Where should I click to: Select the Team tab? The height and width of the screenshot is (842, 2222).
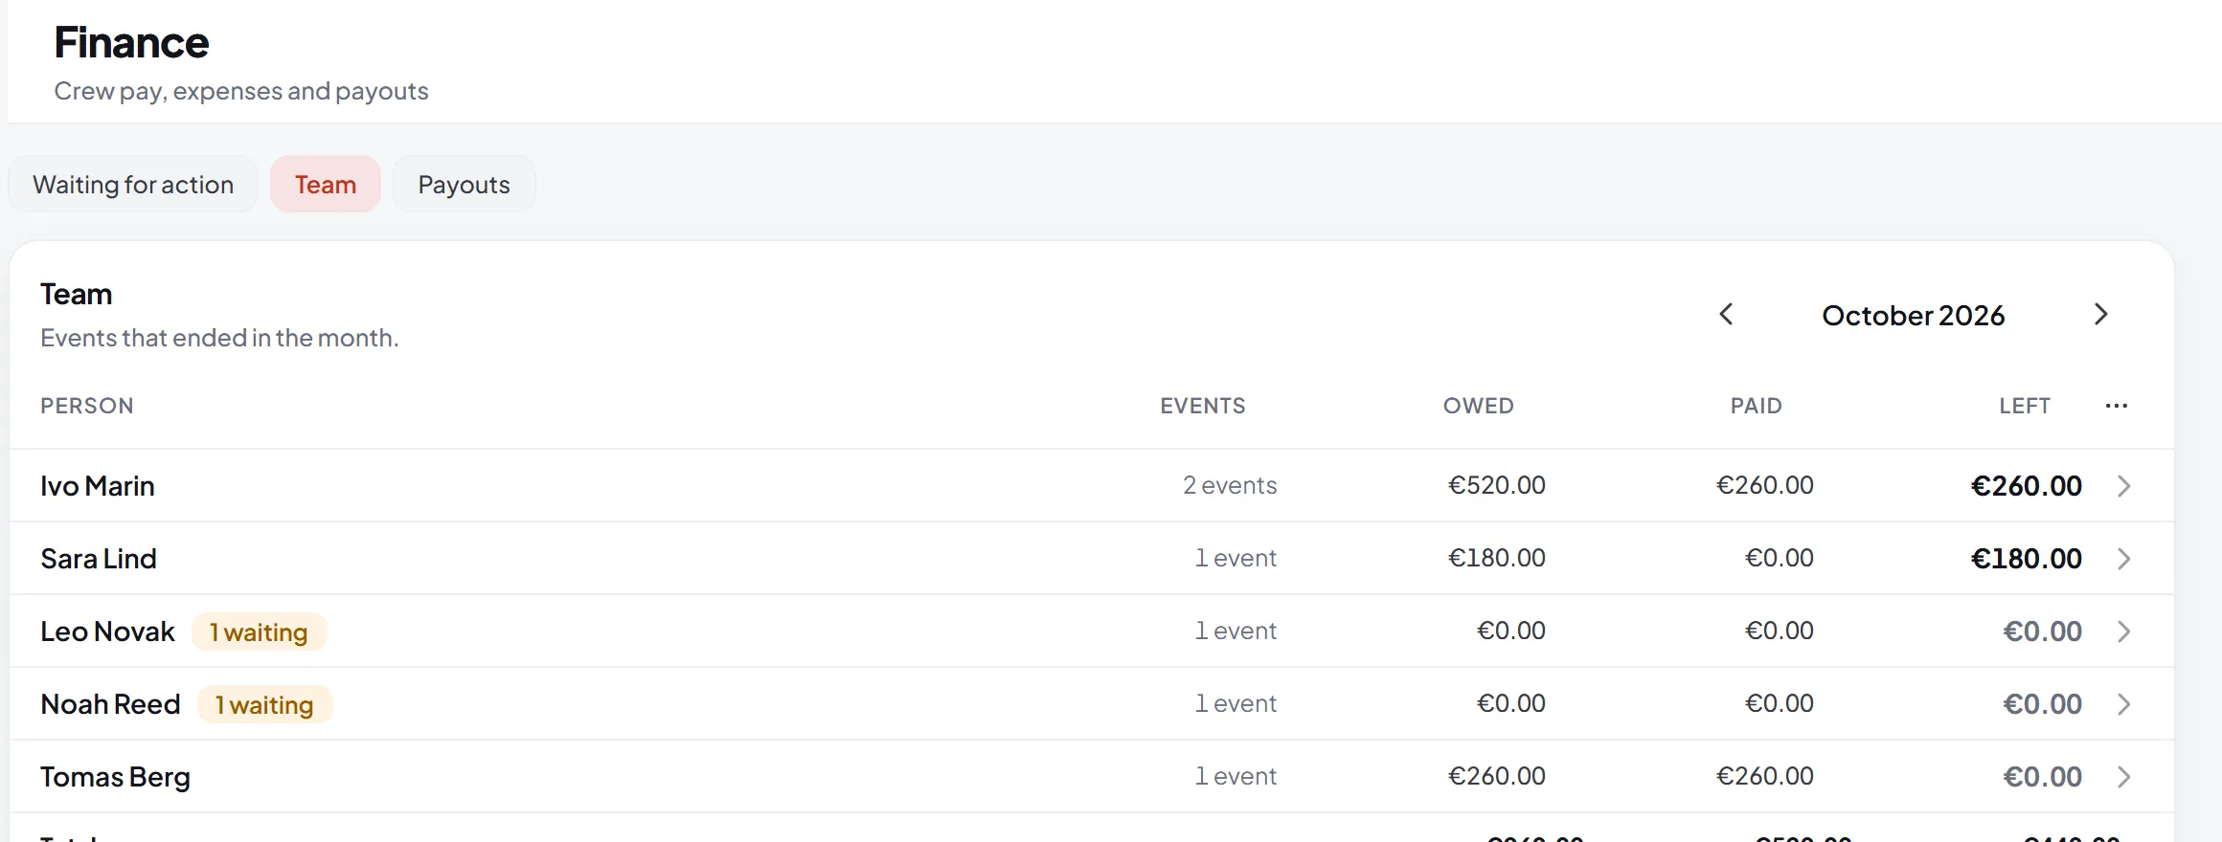(x=326, y=185)
